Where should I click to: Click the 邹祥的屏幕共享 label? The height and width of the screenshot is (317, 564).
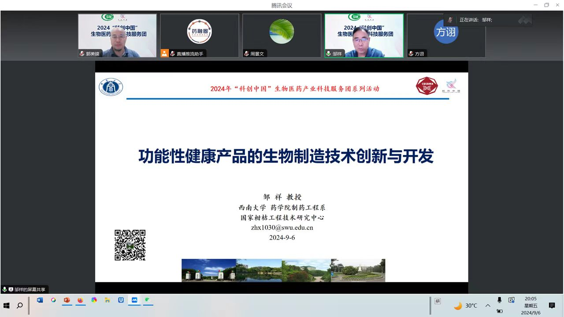[29, 289]
